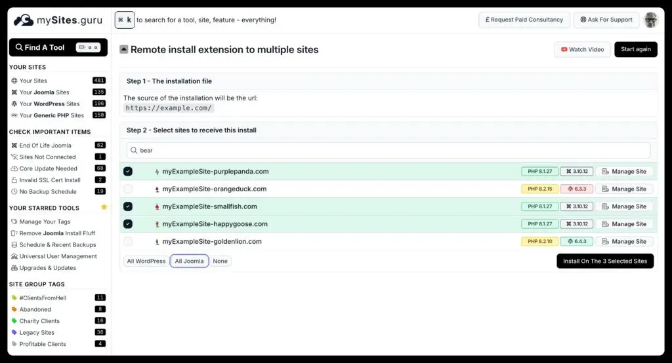Open Your Generic PHP Sites

[x=47, y=115]
